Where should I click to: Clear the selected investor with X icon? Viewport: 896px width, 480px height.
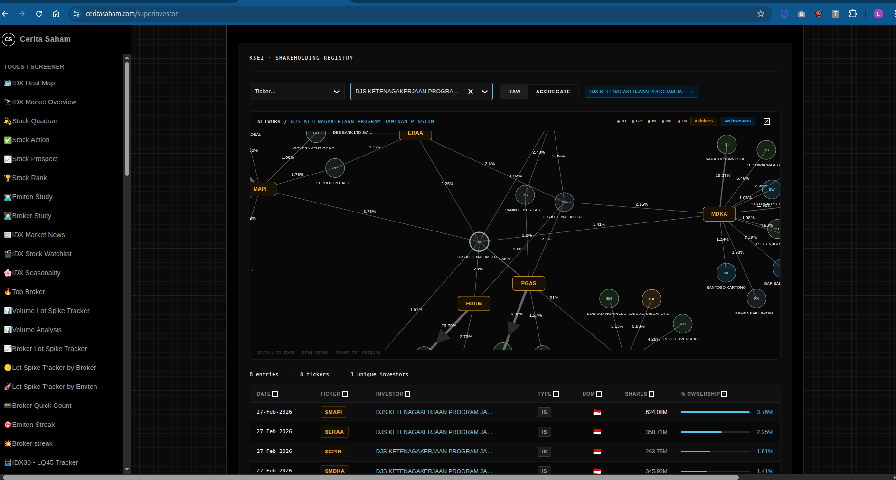pyautogui.click(x=471, y=92)
